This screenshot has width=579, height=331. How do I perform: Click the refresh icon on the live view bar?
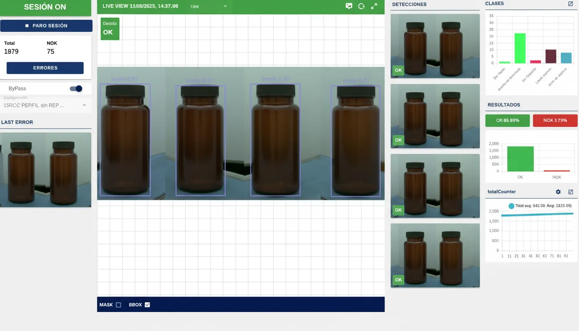pos(361,6)
